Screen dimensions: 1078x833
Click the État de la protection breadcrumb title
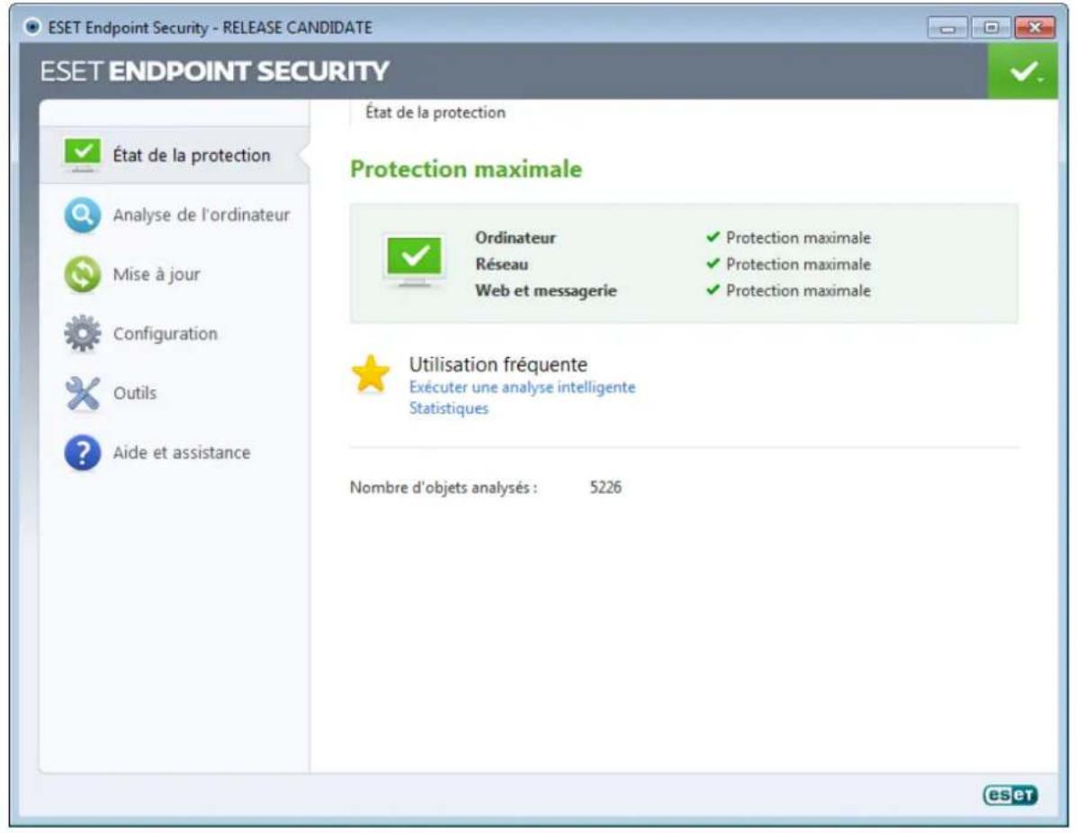(436, 112)
